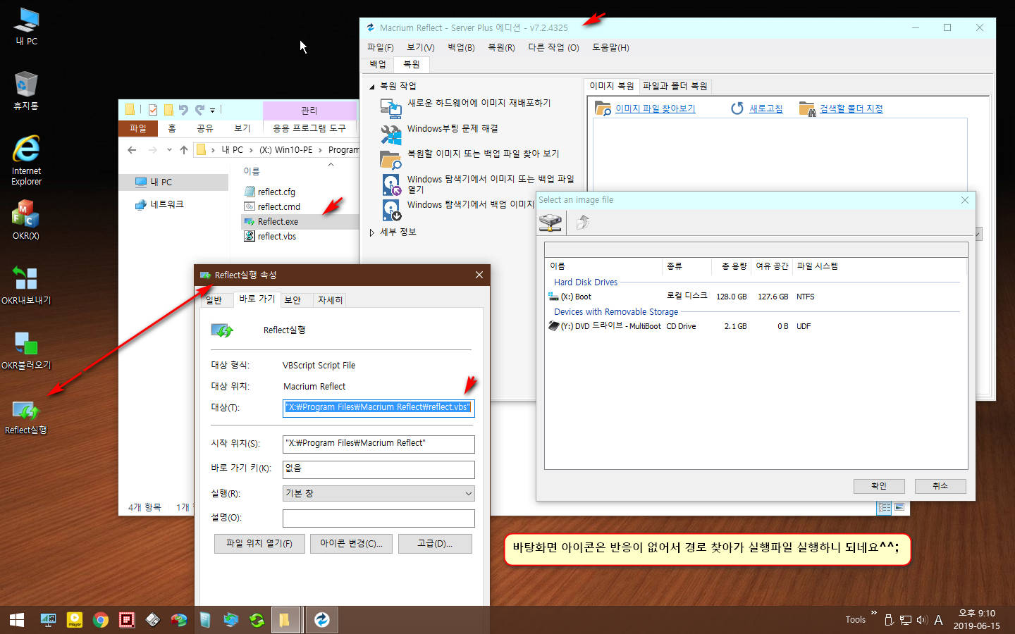Screen dimensions: 1015x634
Task: Click the File Explorer taskbar folder icon
Action: pyautogui.click(x=285, y=620)
